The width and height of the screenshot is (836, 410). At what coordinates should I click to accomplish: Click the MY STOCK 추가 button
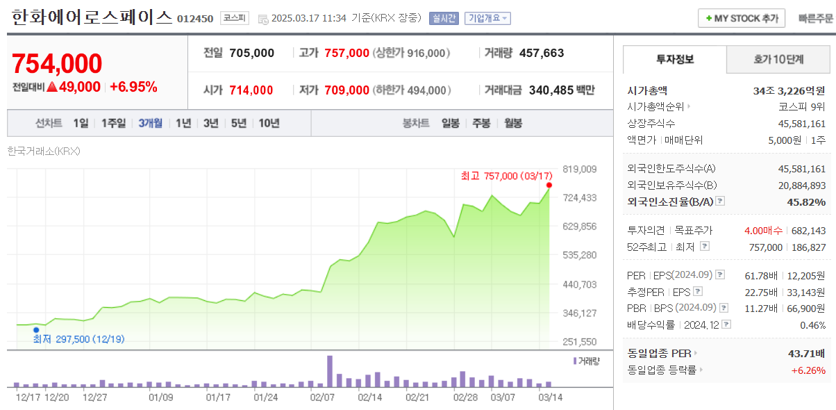(742, 19)
